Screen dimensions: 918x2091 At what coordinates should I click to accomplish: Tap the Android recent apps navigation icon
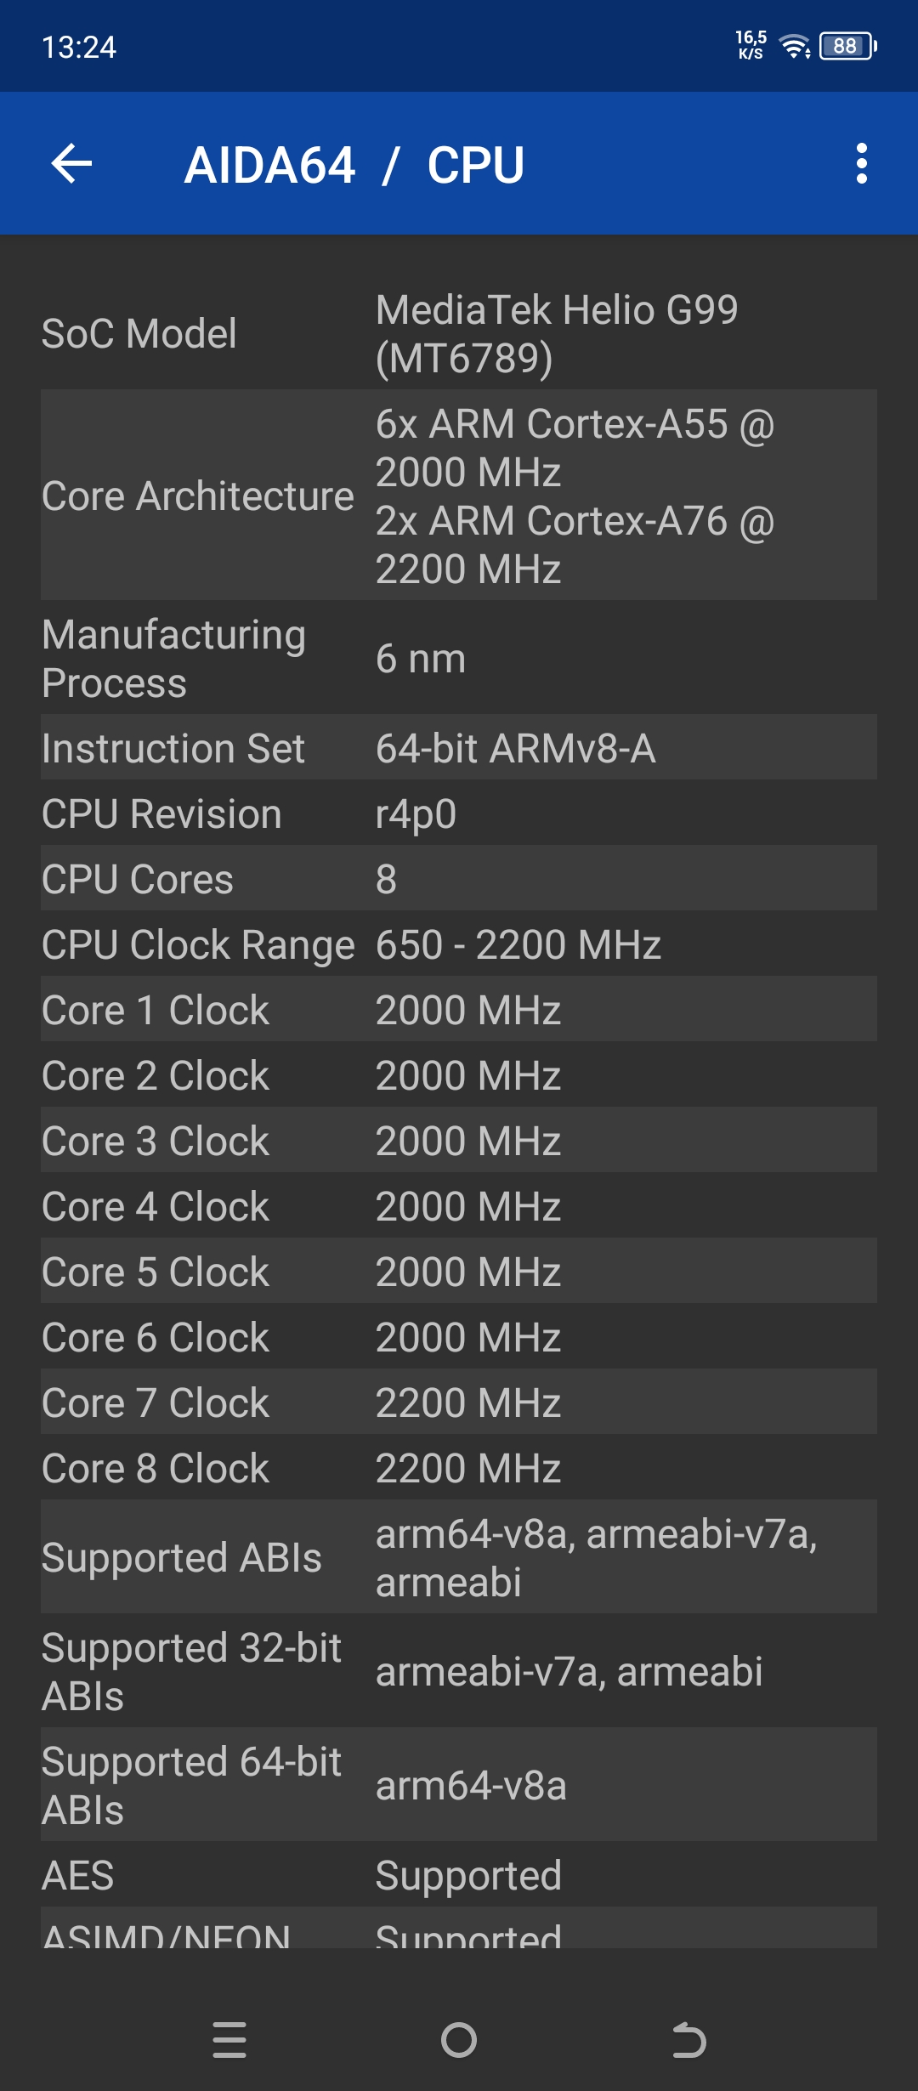point(229,2040)
